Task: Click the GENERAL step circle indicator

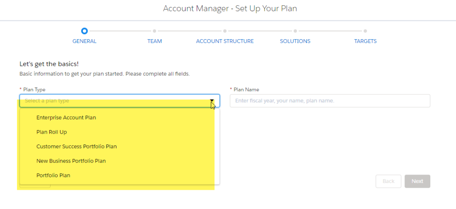Action: (x=84, y=31)
